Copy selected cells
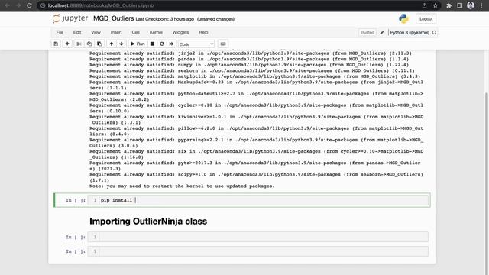Viewport: 489px width, 275px height. point(89,44)
